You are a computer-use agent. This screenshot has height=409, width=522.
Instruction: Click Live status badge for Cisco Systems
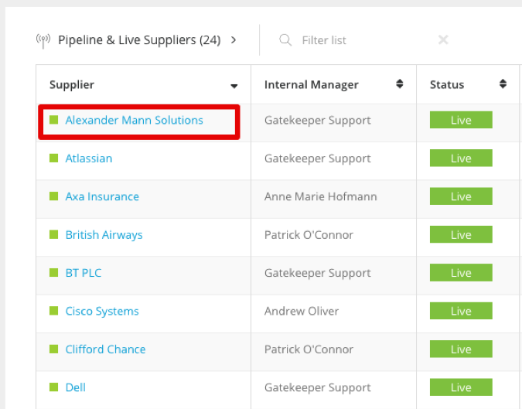[461, 311]
